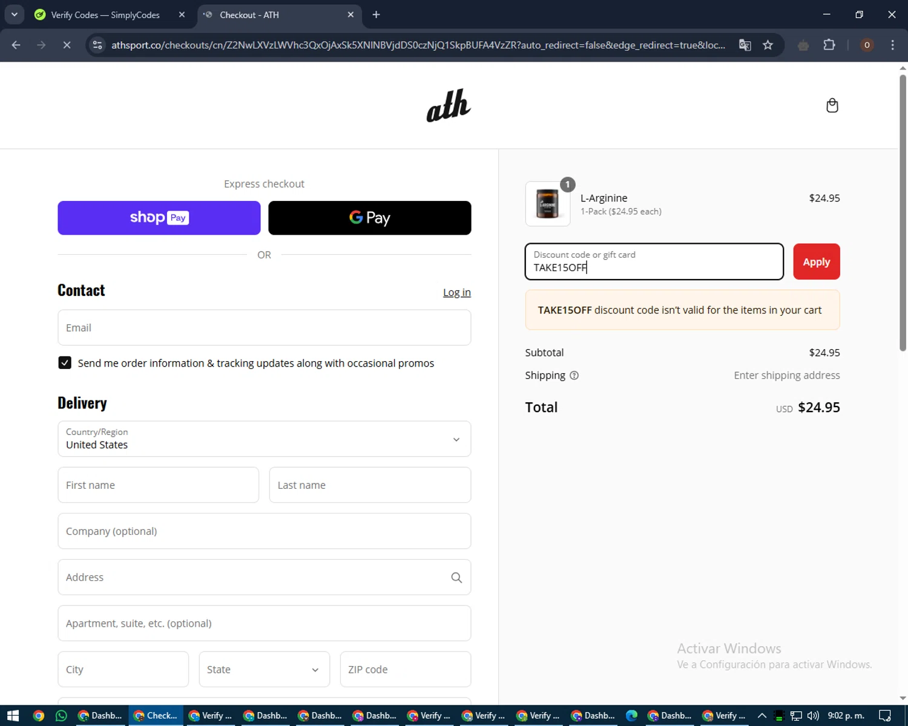Uncheck the order information and promos checkbox
The image size is (908, 726).
click(65, 362)
